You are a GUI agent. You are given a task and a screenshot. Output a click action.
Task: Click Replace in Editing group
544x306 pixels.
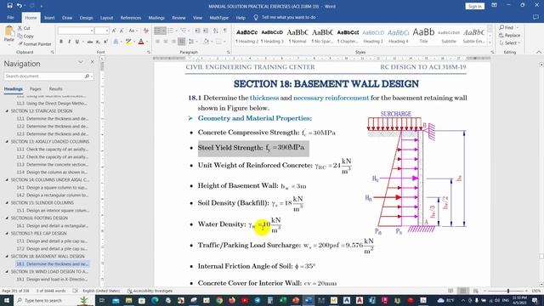pos(509,35)
